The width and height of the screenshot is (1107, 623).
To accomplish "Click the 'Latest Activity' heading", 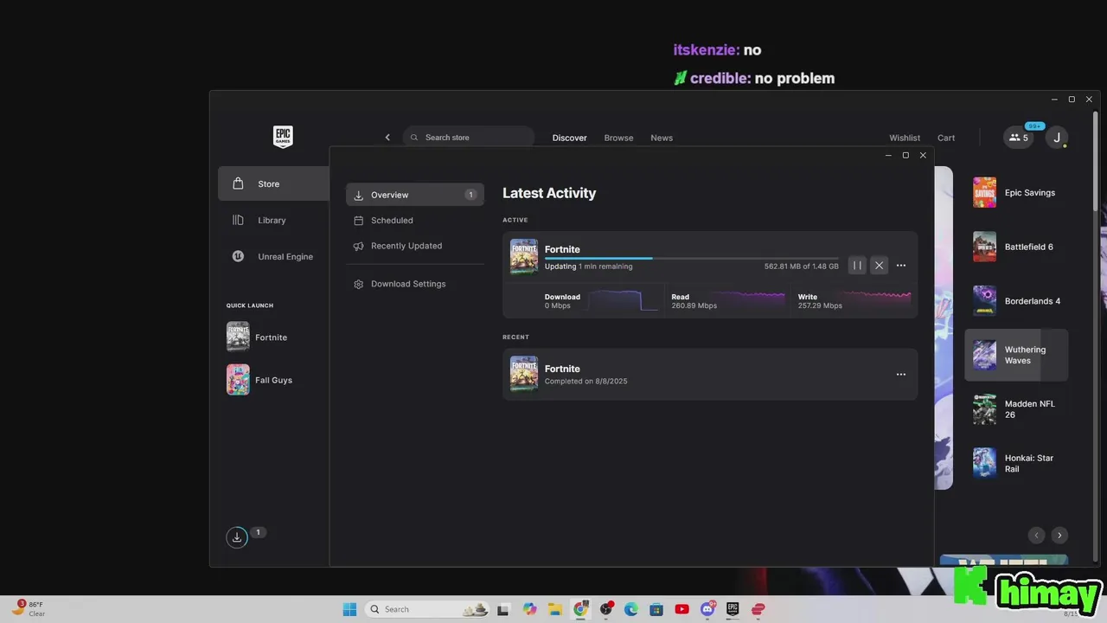I will (549, 193).
